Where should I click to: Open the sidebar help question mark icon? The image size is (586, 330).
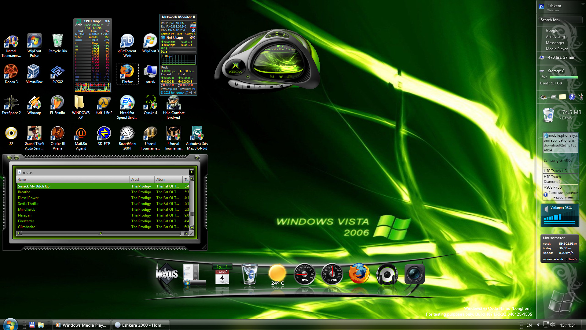(572, 97)
